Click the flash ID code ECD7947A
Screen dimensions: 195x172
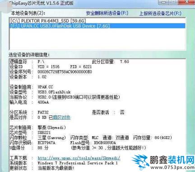tap(46, 143)
